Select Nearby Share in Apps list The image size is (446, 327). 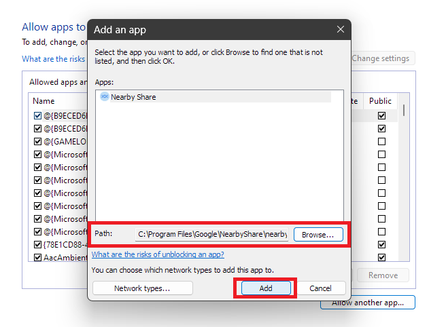pos(215,97)
